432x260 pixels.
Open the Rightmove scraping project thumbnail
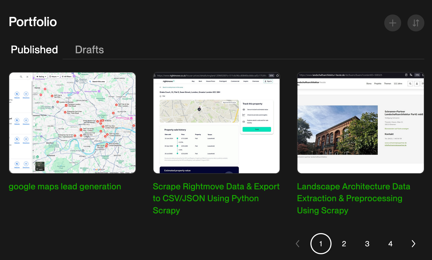(x=216, y=123)
